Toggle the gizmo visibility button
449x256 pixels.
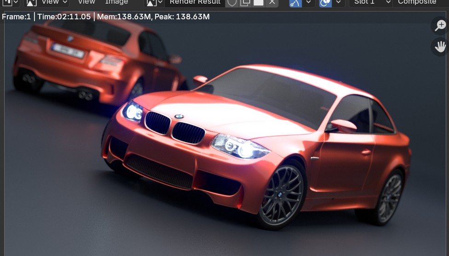[x=295, y=3]
